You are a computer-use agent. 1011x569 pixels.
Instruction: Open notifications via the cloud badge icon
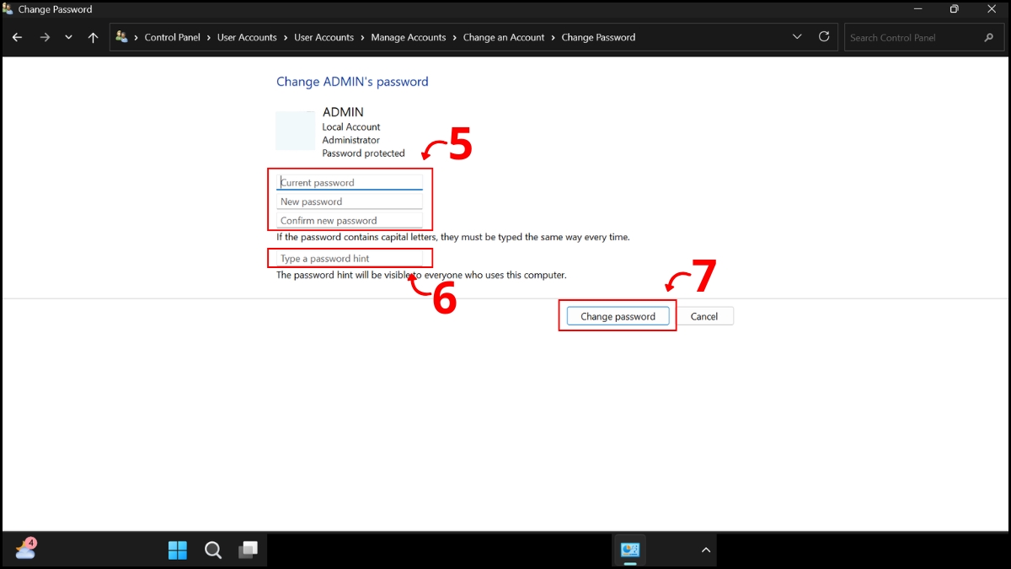pos(25,550)
